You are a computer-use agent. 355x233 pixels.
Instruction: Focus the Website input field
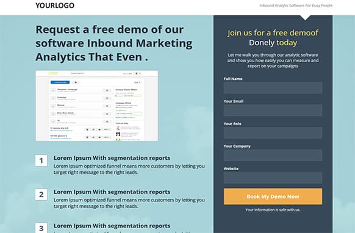pos(273,177)
